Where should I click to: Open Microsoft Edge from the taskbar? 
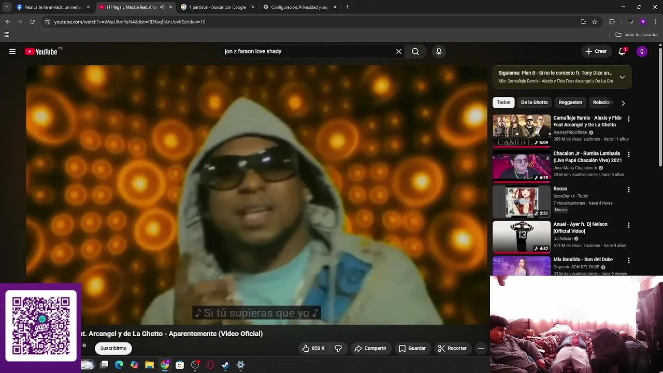(x=119, y=365)
